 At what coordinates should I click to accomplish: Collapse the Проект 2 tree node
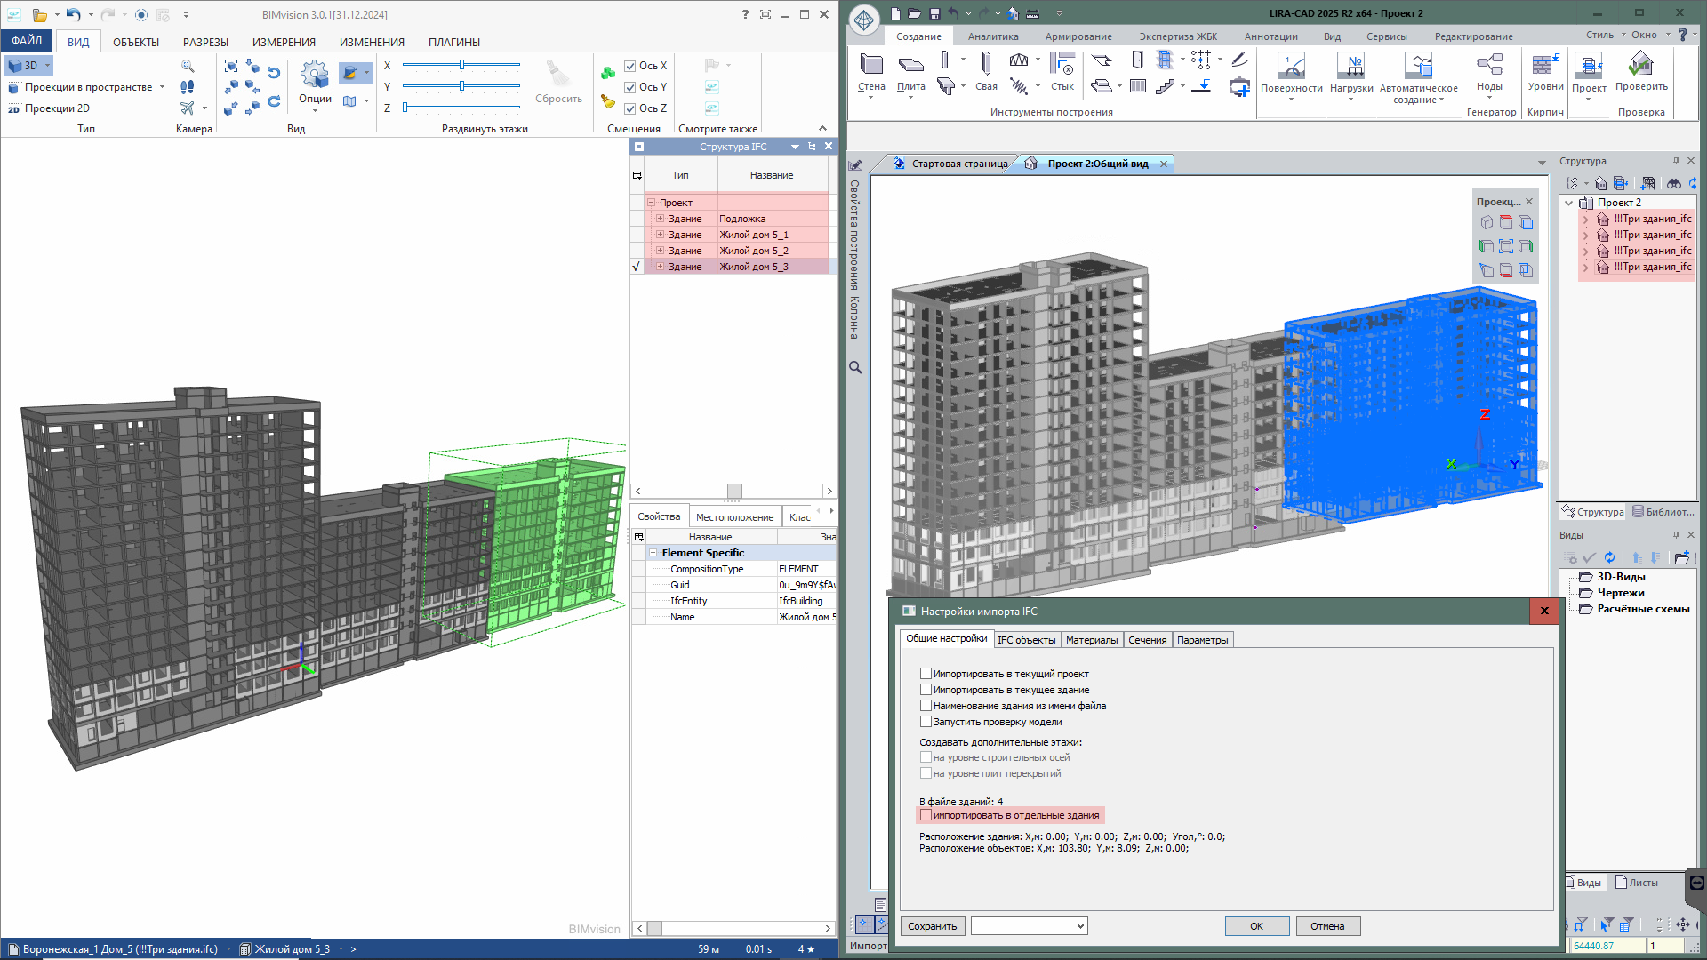pyautogui.click(x=1569, y=203)
